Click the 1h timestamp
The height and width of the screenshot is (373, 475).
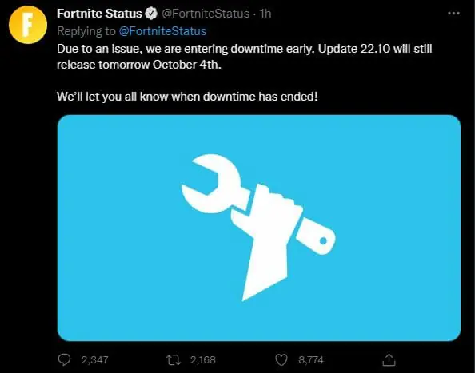click(x=265, y=14)
